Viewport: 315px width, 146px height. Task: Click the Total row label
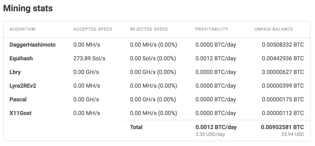click(136, 127)
